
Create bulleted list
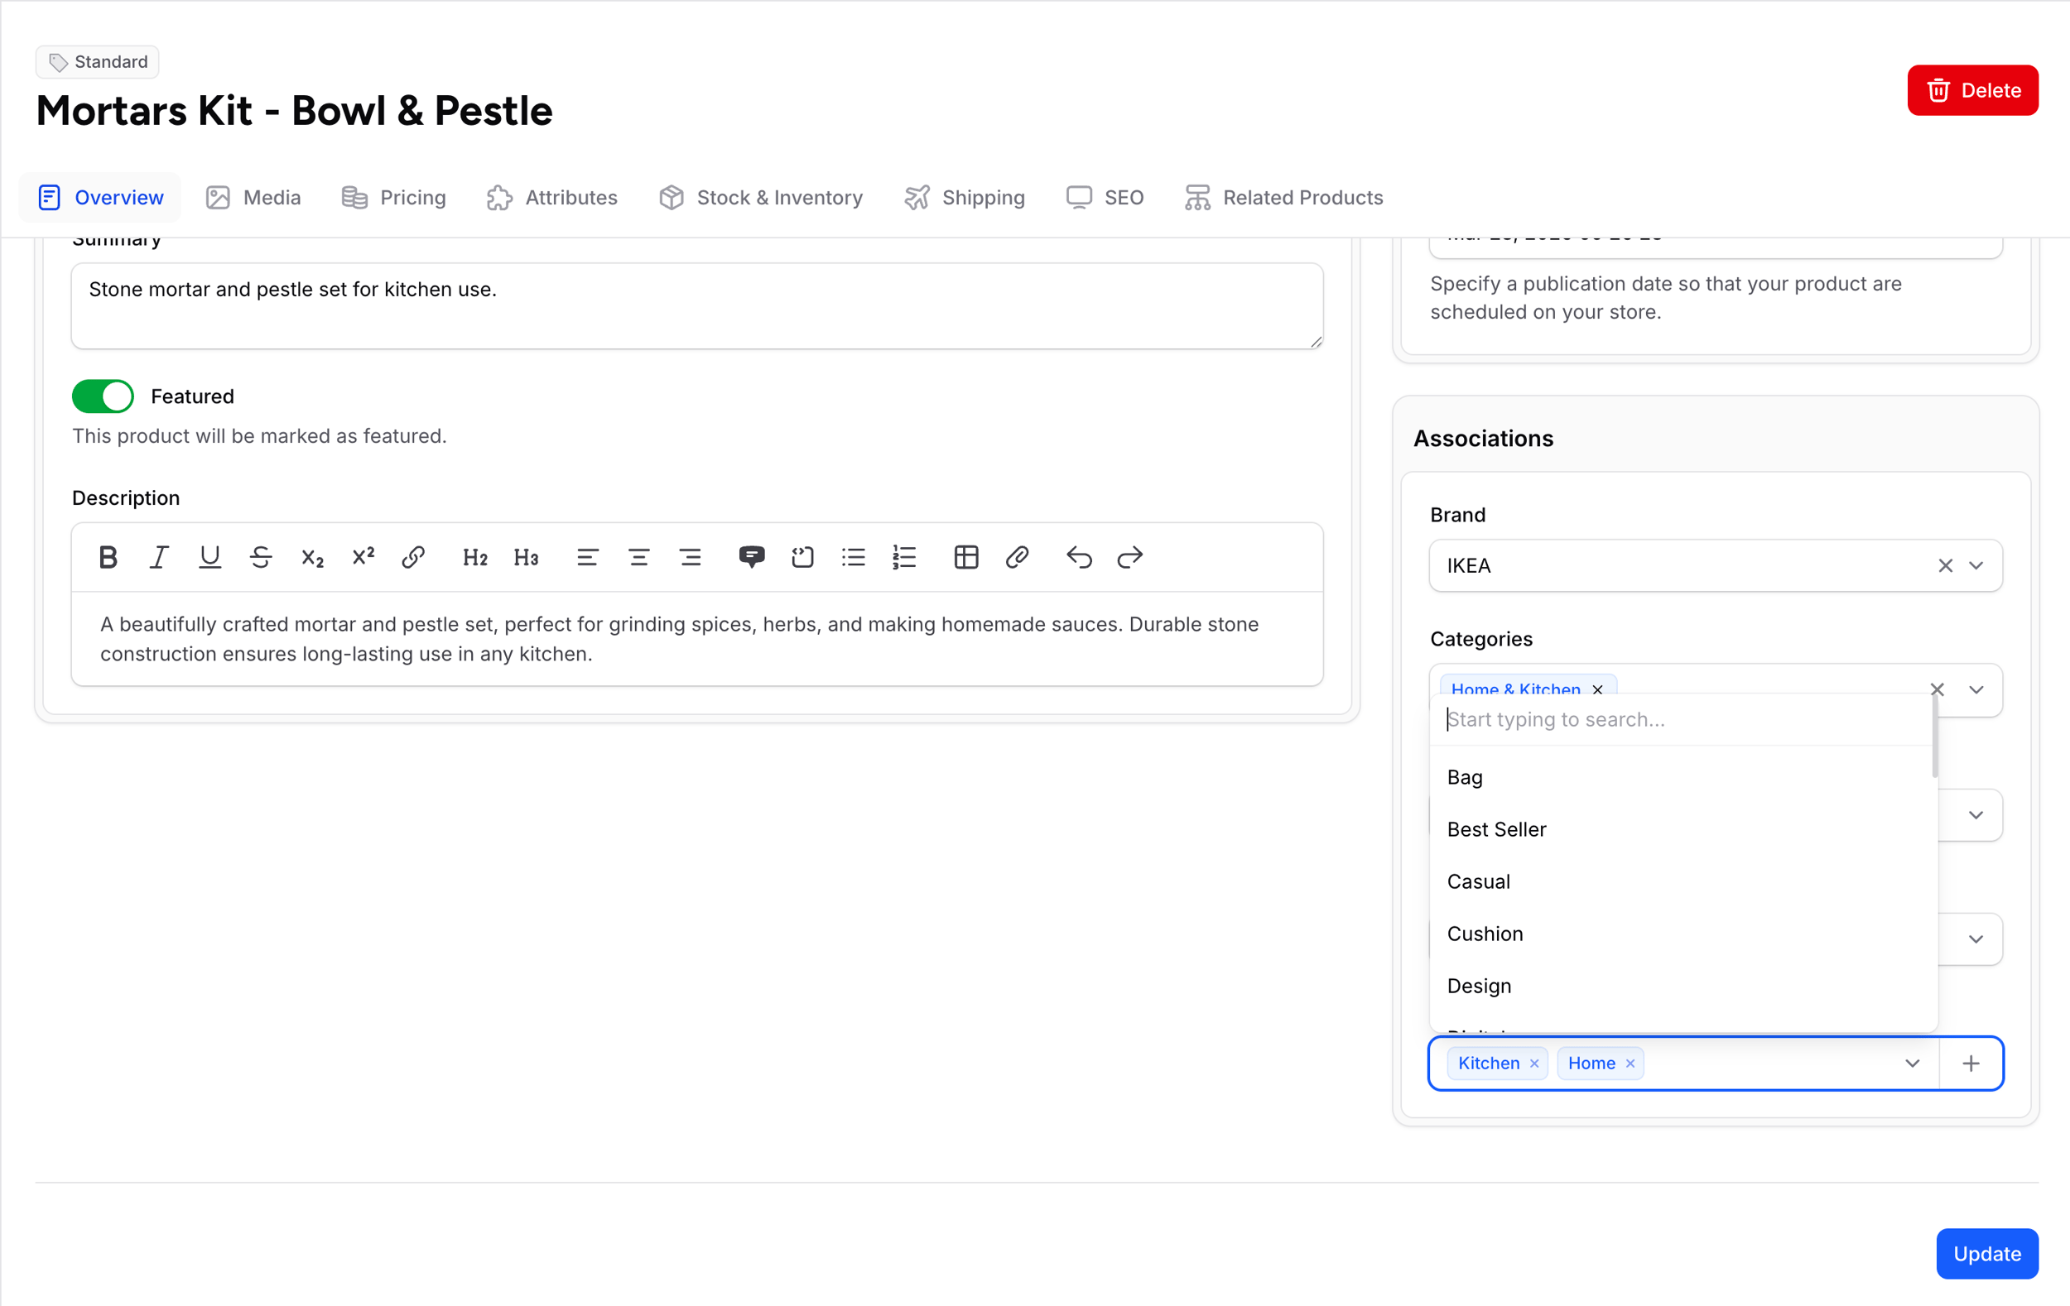854,558
